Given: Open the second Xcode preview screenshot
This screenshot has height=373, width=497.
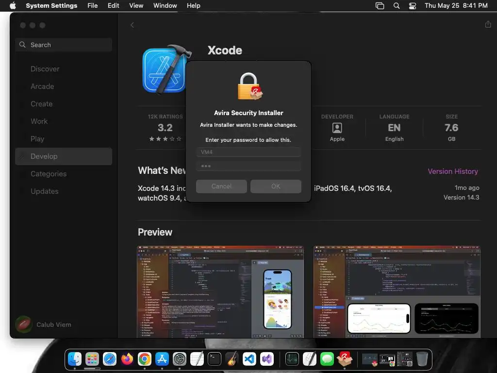Looking at the screenshot, I should click(x=397, y=291).
